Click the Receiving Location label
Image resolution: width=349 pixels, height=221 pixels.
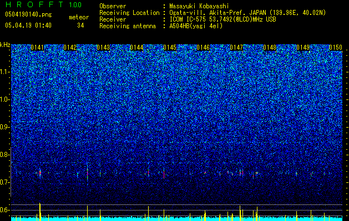click(129, 13)
